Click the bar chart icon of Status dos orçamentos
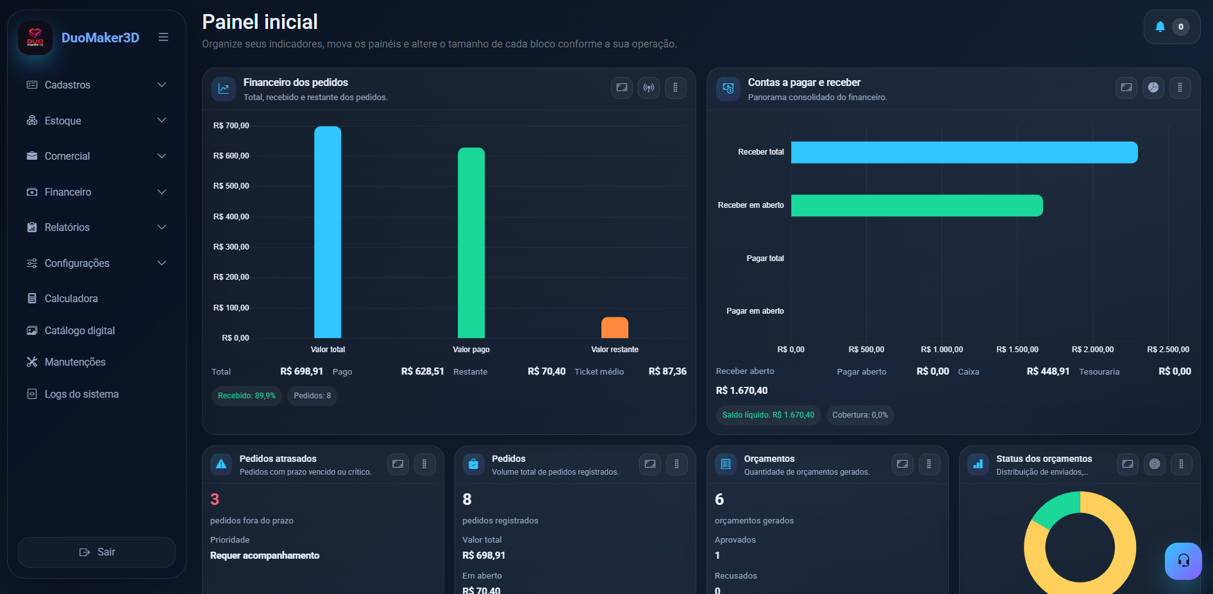The image size is (1213, 594). 978,464
